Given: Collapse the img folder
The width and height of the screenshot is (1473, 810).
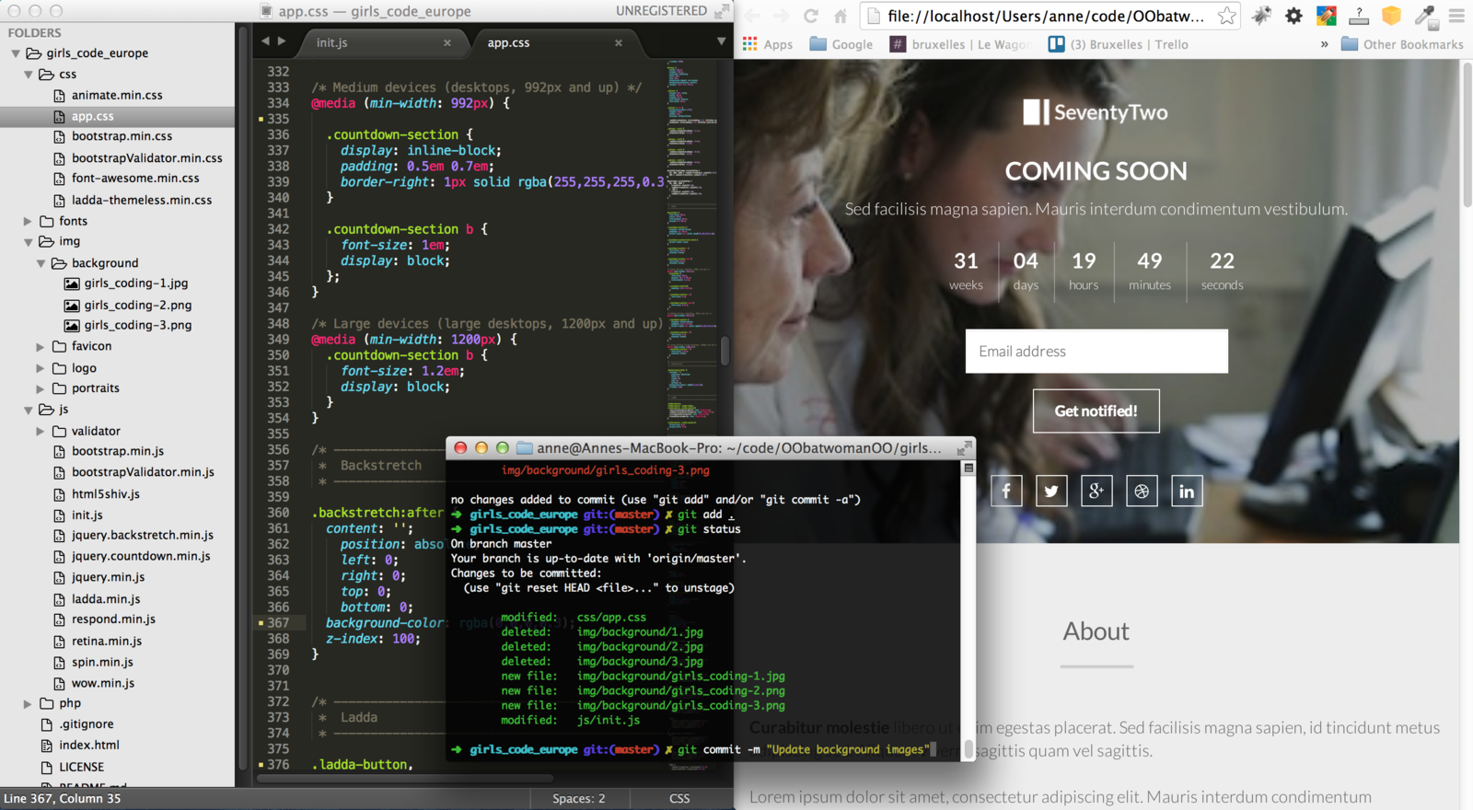Looking at the screenshot, I should coord(29,242).
